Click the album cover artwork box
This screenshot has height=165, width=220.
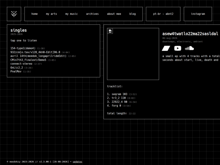coord(133,54)
